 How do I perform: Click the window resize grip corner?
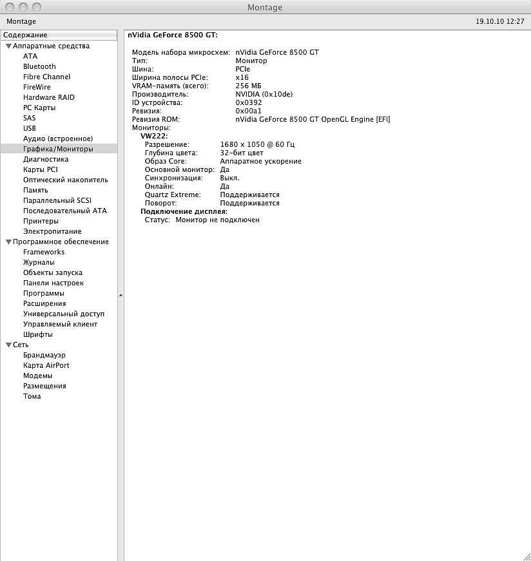point(526,556)
